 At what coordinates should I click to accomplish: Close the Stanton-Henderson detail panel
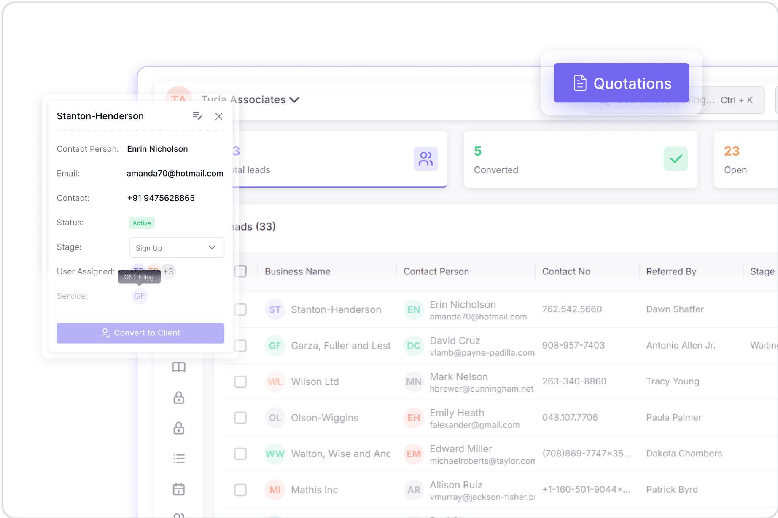tap(219, 116)
